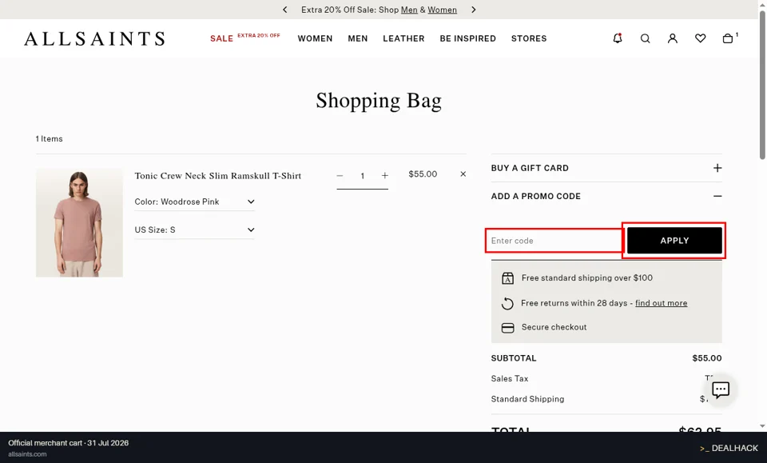Open the BE INSPIRED menu
Image resolution: width=767 pixels, height=463 pixels.
(x=467, y=38)
